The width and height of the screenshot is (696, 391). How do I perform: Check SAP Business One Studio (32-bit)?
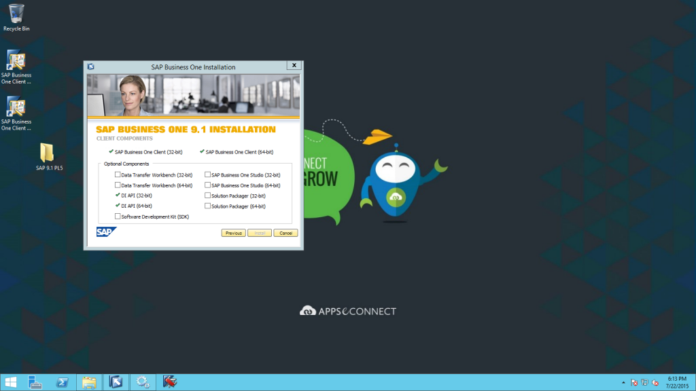pos(207,174)
